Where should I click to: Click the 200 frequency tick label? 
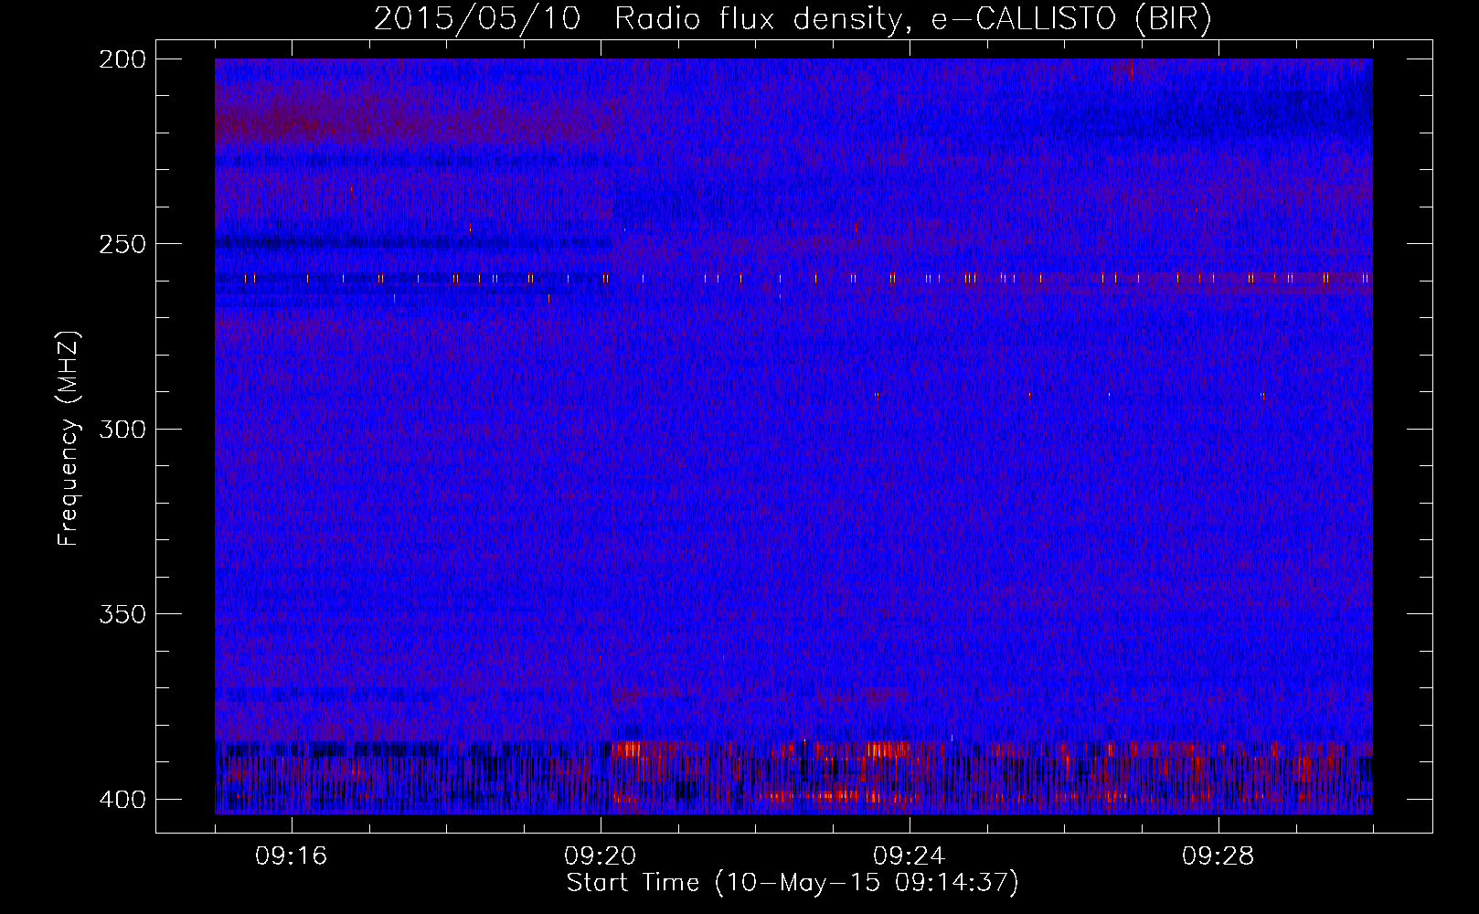point(122,59)
